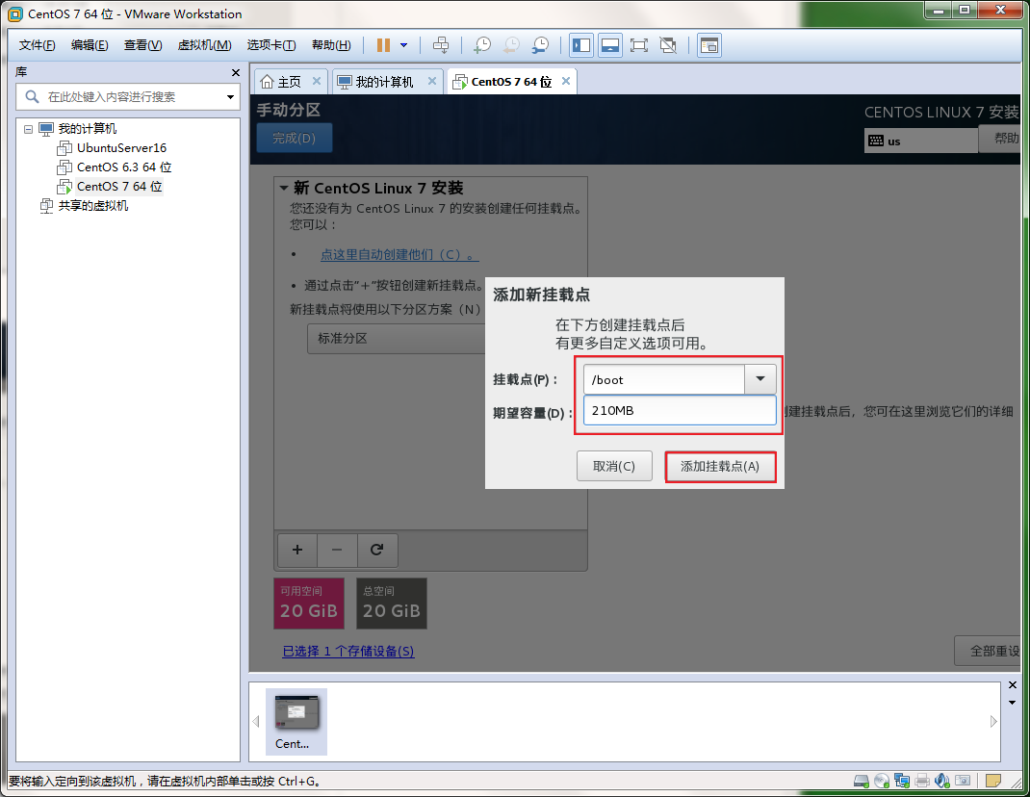Revert the virtual machine to a snapshot

coord(511,45)
